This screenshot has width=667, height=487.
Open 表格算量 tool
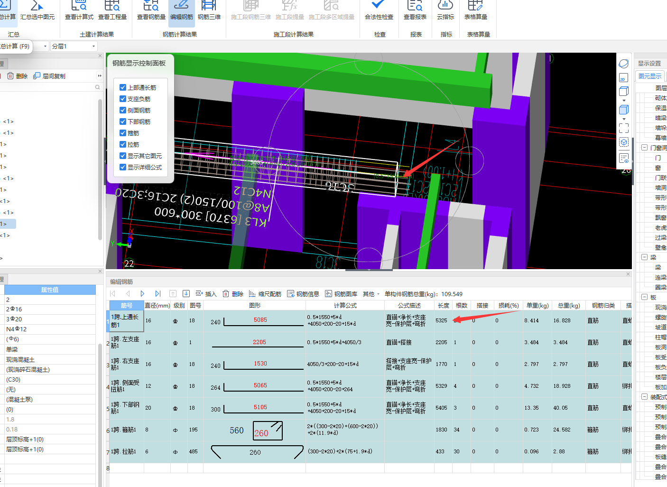click(476, 10)
